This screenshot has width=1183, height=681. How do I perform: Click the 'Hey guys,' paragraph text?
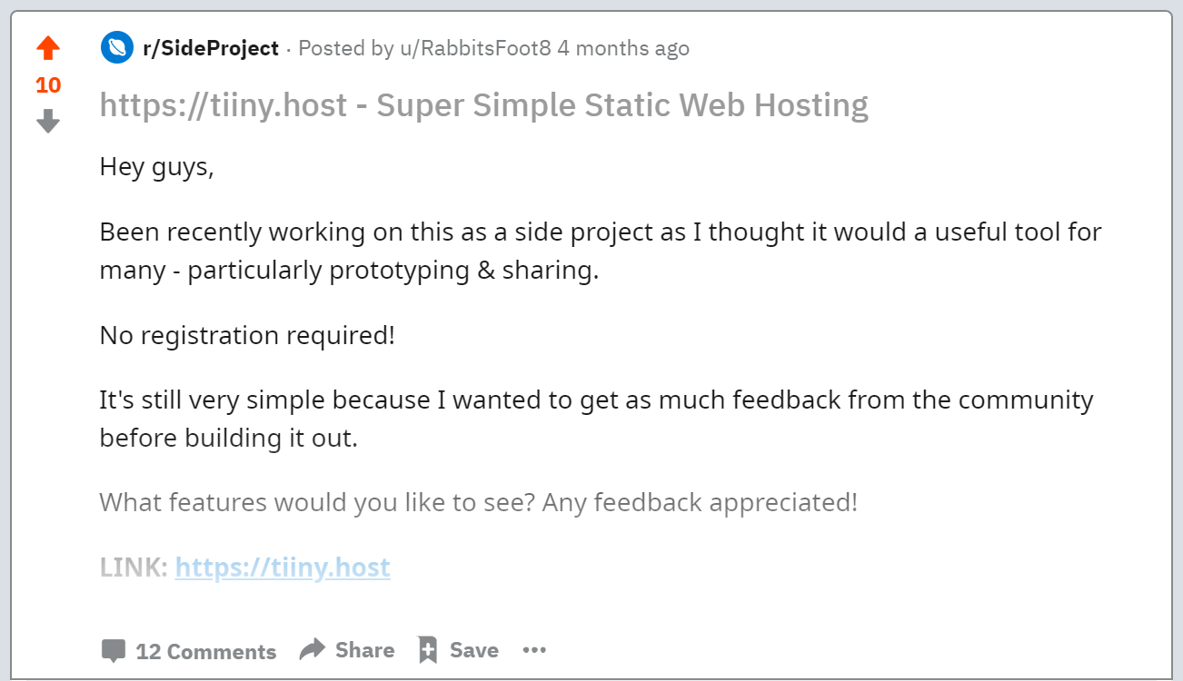click(x=157, y=168)
